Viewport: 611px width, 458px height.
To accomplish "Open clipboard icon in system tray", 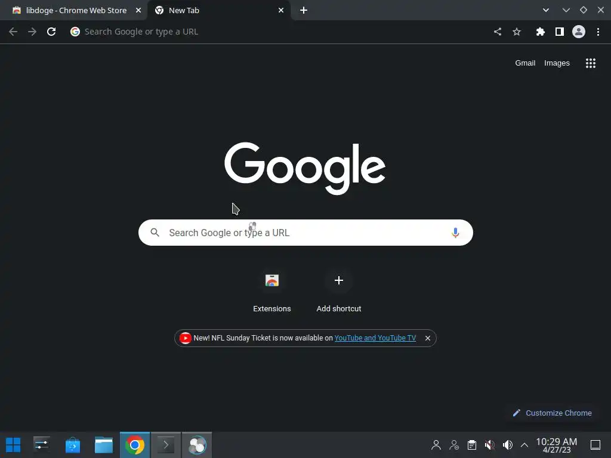I will pos(472,445).
